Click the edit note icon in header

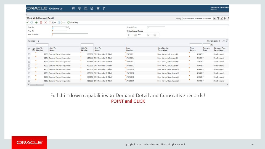[92, 8]
